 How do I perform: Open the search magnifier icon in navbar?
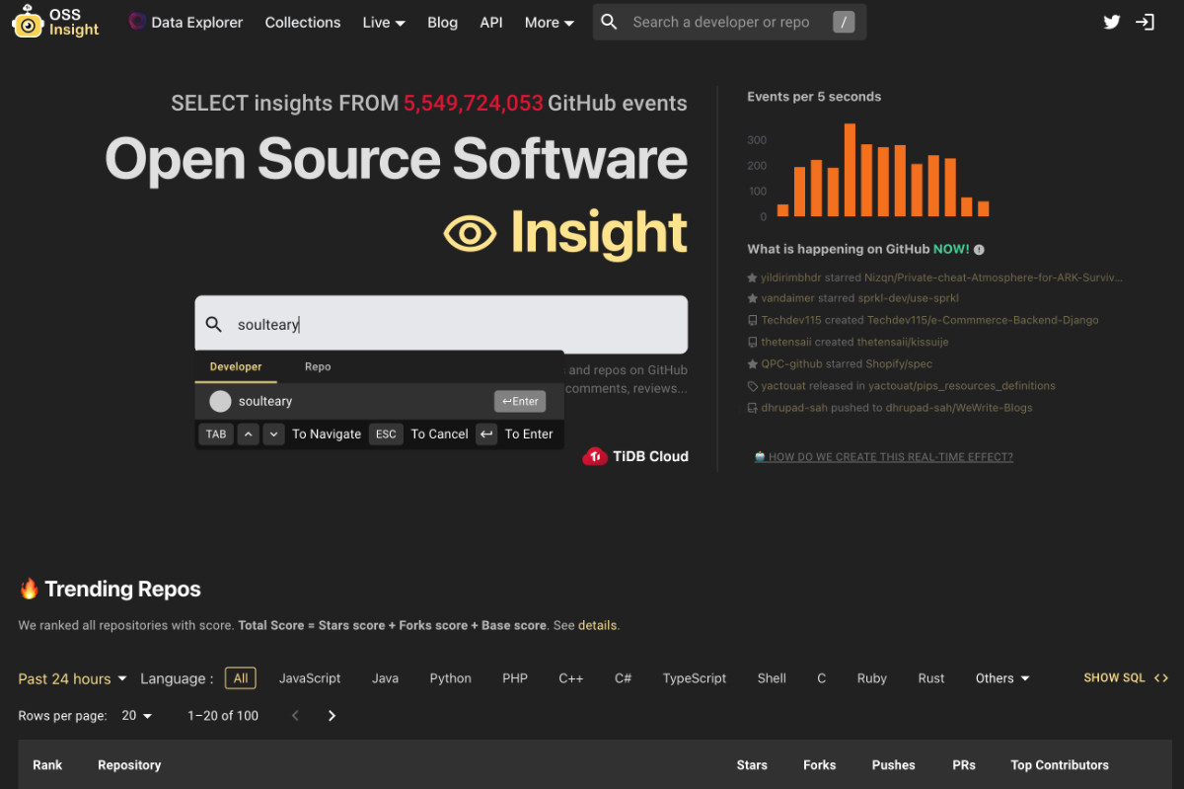(609, 22)
